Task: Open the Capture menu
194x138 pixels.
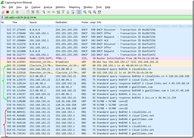Action: click(36, 7)
